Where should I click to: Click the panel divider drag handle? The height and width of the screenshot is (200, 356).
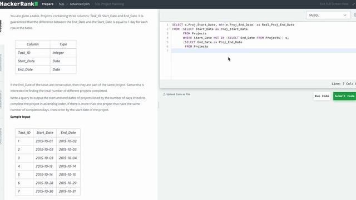click(158, 105)
